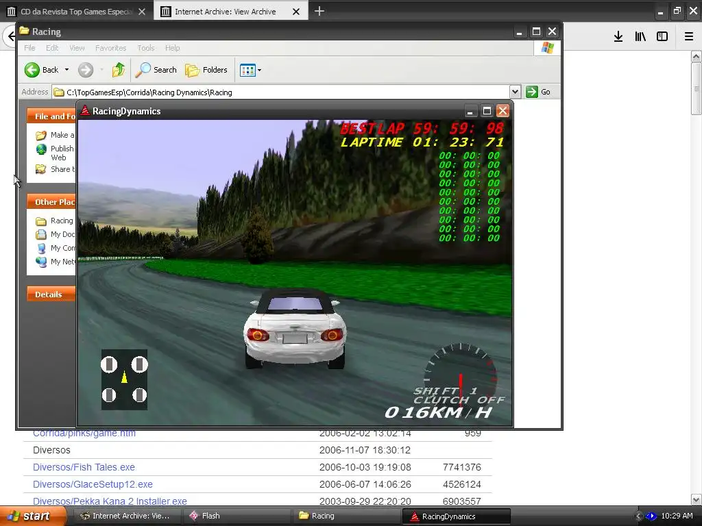Viewport: 702px width, 526px height.
Task: Minimize the RacingDynamics window
Action: pos(470,111)
